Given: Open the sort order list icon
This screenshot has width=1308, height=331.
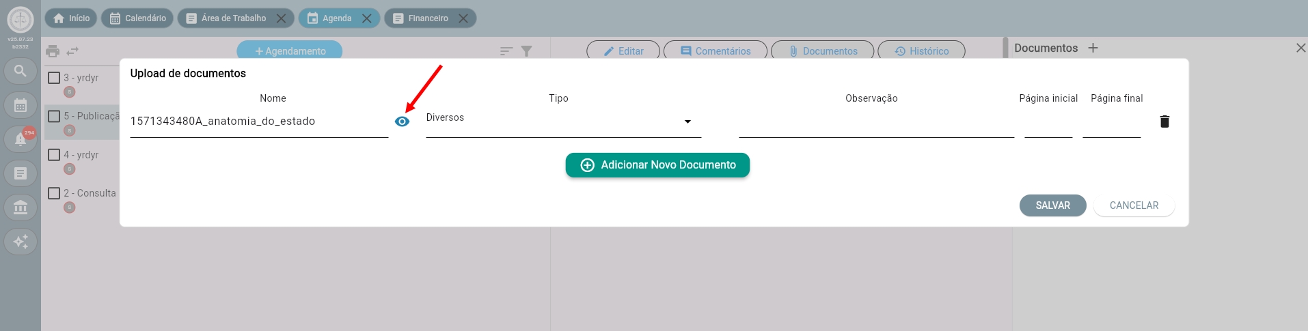Looking at the screenshot, I should [506, 51].
